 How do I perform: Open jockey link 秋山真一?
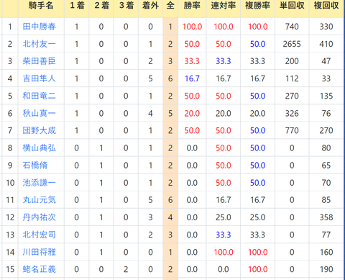[x=40, y=113]
